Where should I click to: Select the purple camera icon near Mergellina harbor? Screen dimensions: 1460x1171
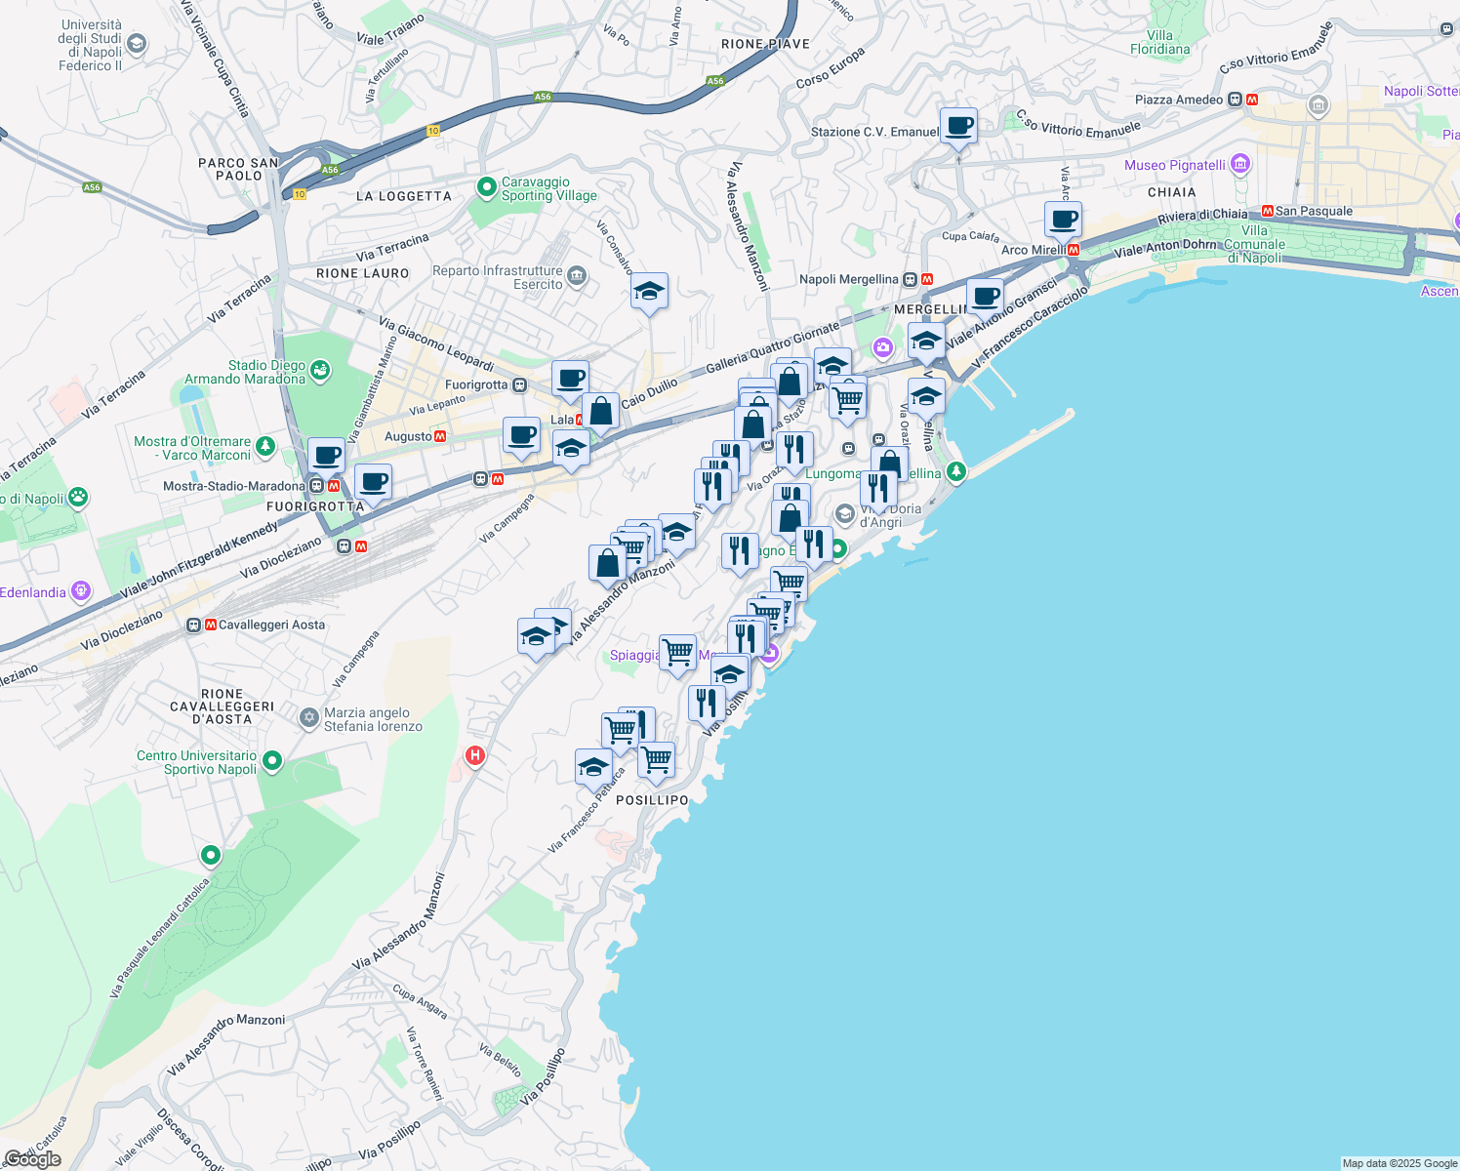coord(882,346)
